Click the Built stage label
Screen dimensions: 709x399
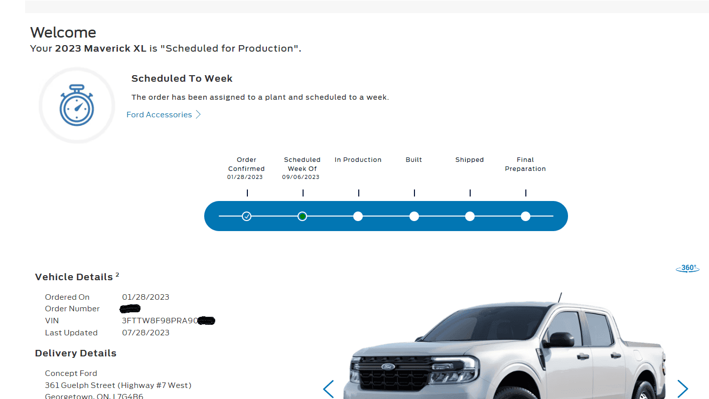click(x=414, y=160)
